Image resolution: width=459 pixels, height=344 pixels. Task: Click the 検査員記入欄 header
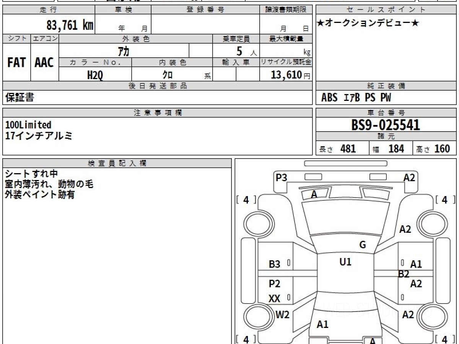click(117, 163)
